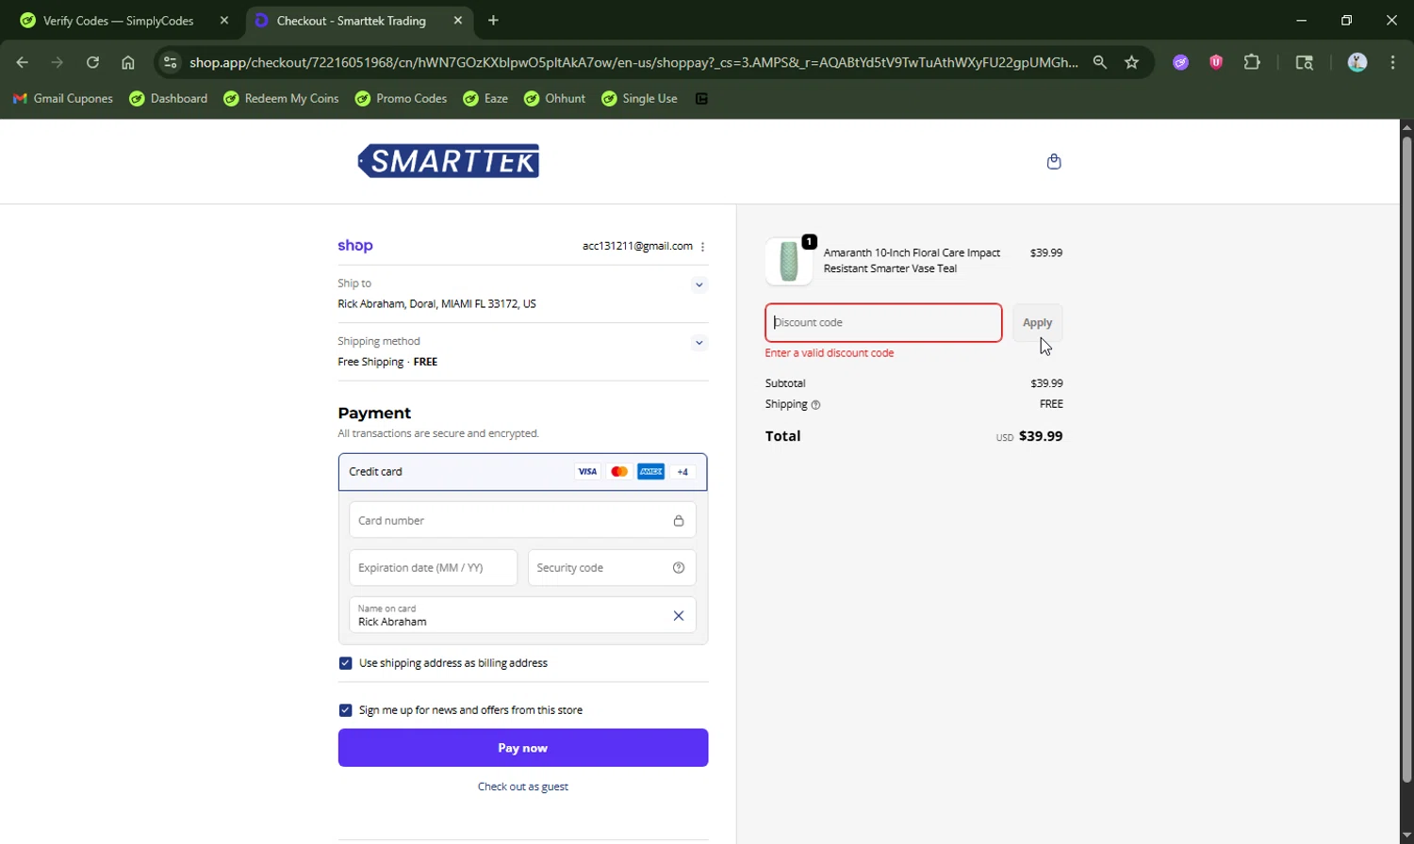Viewport: 1414px width, 844px height.
Task: Click the Total $39.99 amount
Action: 1041,436
